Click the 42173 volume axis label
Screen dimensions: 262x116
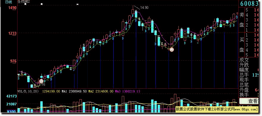click(12, 96)
